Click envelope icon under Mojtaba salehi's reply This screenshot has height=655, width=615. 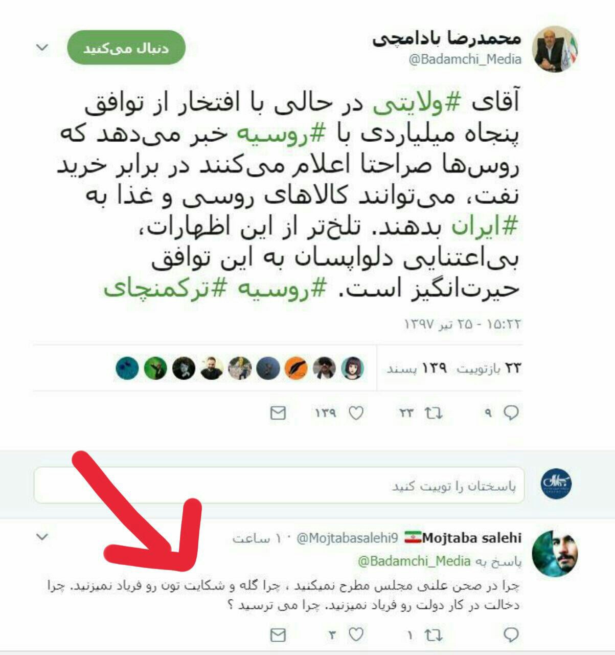coord(278,635)
